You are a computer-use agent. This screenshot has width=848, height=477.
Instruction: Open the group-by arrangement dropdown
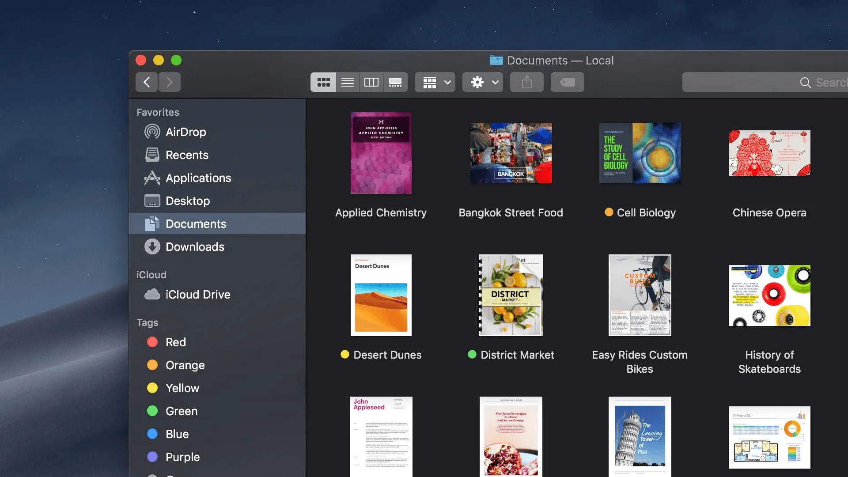coord(435,82)
